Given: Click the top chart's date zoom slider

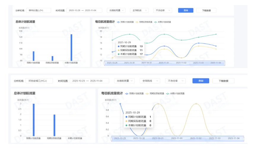Looking at the screenshot, I should [x=164, y=63].
